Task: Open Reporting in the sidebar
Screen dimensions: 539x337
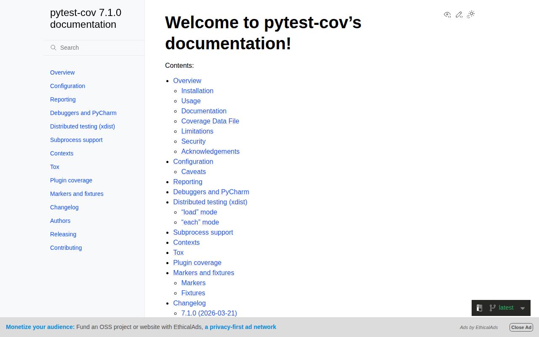Action: tap(63, 99)
